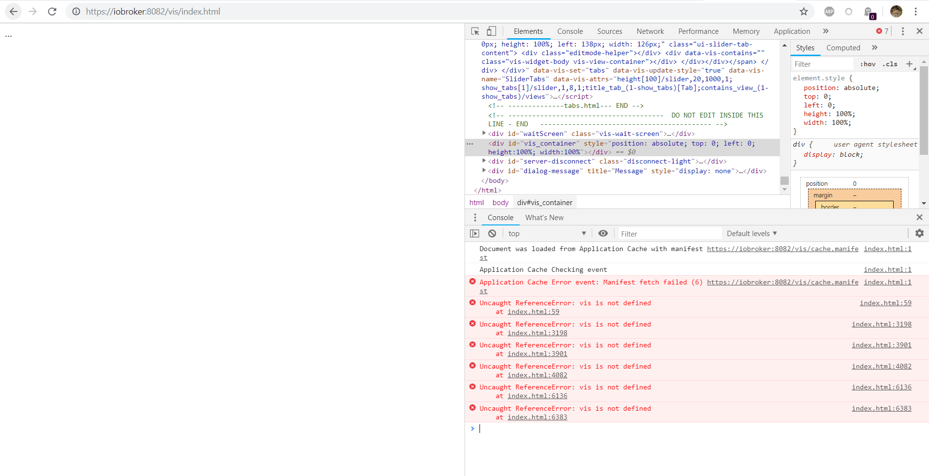Select html in the breadcrumb
The height and width of the screenshot is (476, 929).
(477, 203)
